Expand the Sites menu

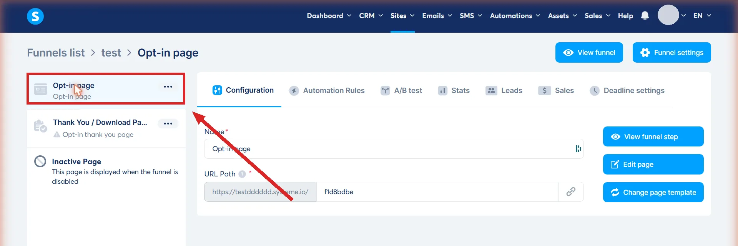point(402,16)
